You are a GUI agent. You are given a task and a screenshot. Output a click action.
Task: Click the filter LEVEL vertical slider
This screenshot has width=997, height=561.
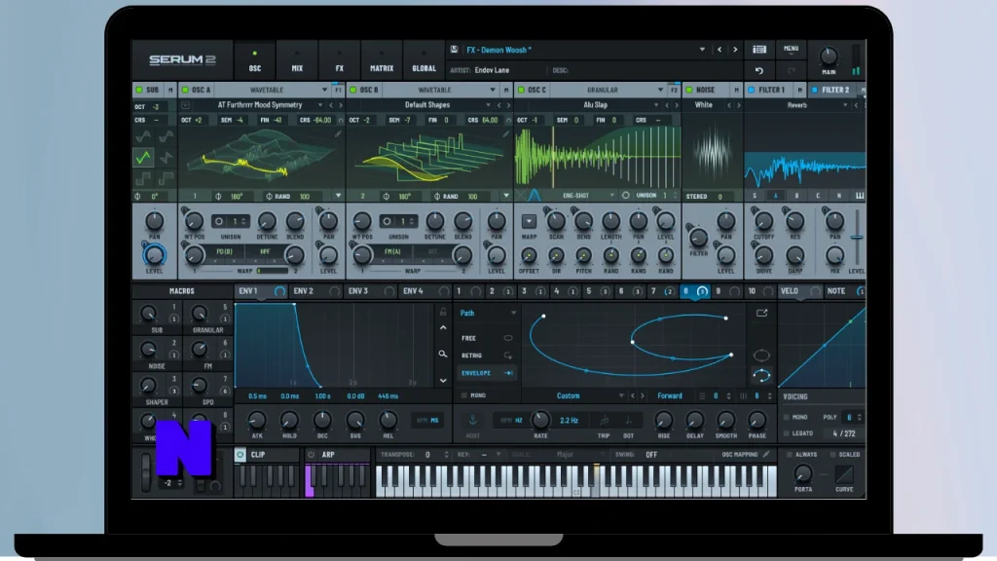[x=857, y=238]
